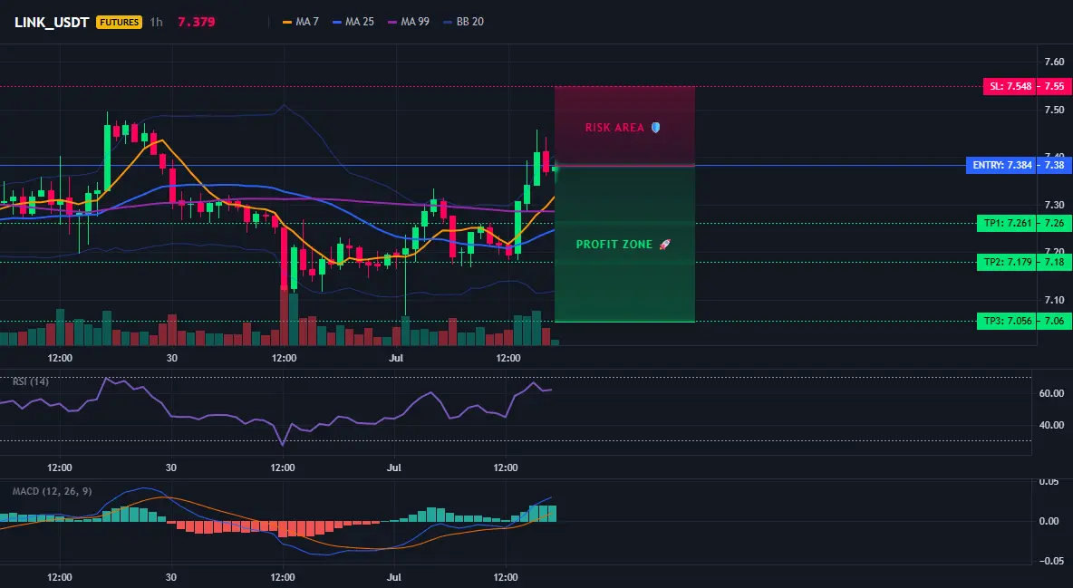Click the ENTRY: 7.384 price tag
1073x588 pixels.
1001,165
